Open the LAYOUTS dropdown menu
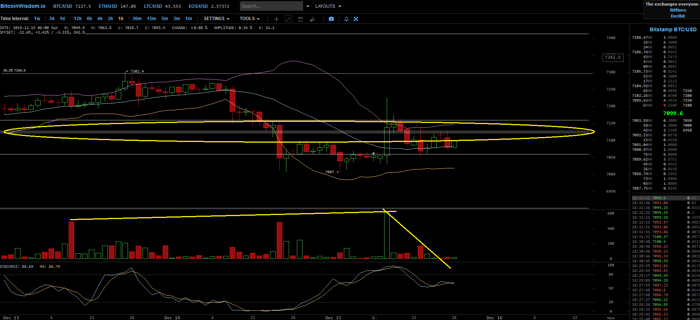Image resolution: width=700 pixels, height=320 pixels. click(x=328, y=6)
